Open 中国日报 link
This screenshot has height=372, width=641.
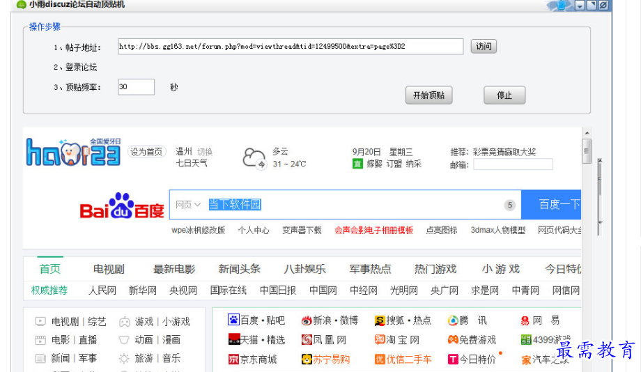(278, 290)
